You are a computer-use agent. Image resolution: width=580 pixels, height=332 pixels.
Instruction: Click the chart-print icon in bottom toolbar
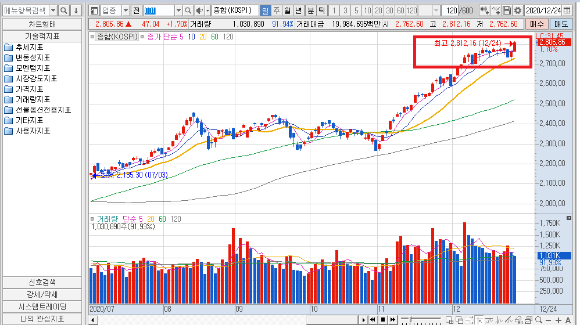coord(528,320)
